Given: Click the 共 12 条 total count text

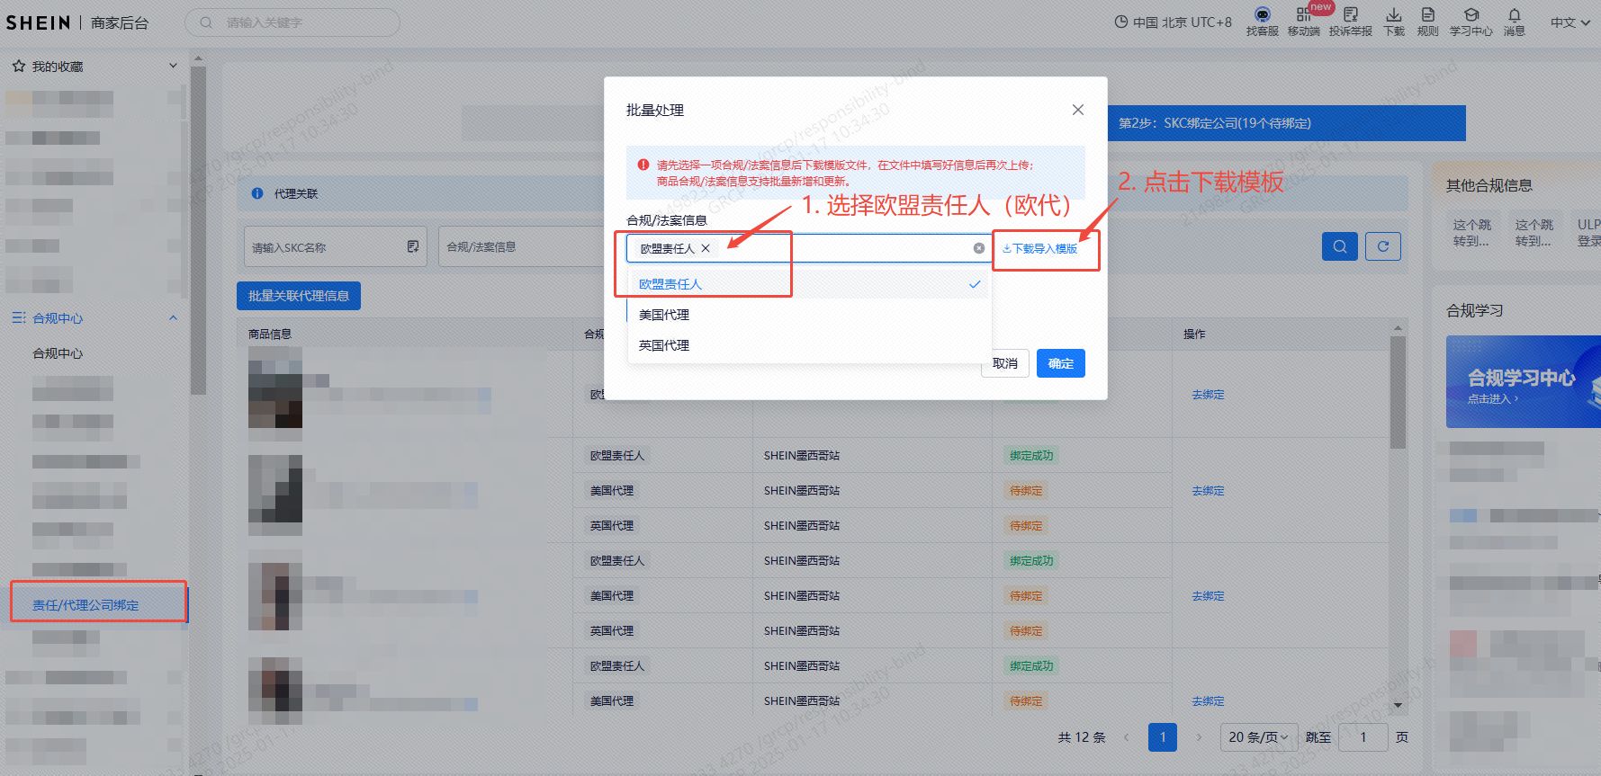Looking at the screenshot, I should click(x=1082, y=737).
